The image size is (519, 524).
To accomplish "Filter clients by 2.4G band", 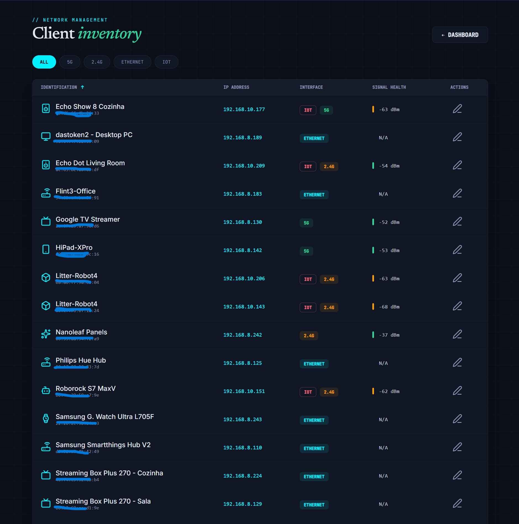I will click(x=97, y=62).
